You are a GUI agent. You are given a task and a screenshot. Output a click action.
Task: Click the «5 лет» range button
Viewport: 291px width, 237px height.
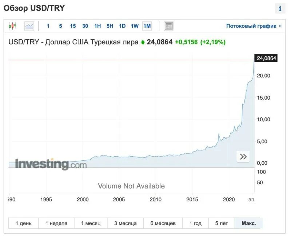(222, 223)
